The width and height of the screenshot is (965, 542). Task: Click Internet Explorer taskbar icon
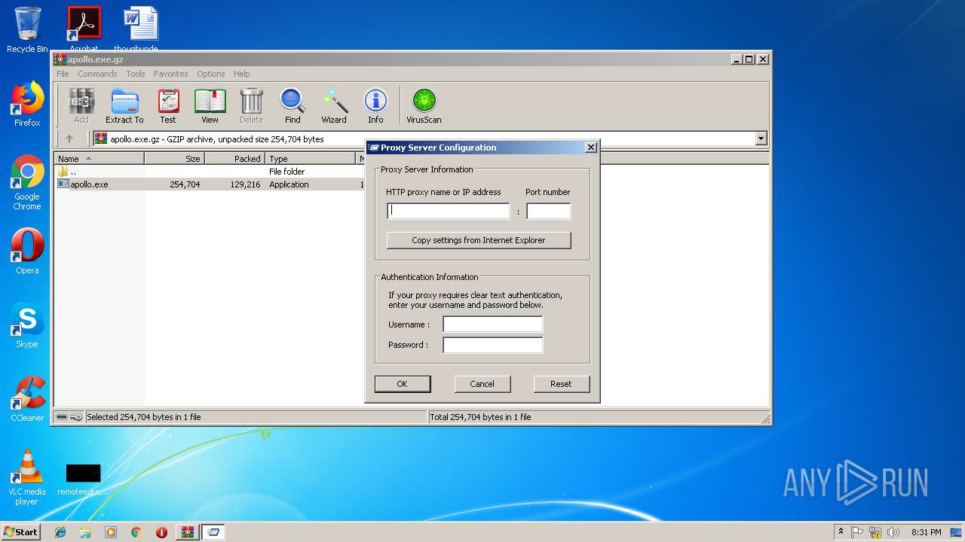[x=60, y=532]
